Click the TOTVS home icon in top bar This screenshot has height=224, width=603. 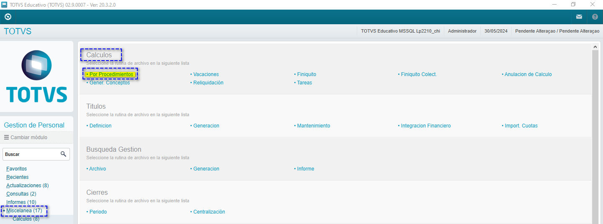[x=8, y=17]
